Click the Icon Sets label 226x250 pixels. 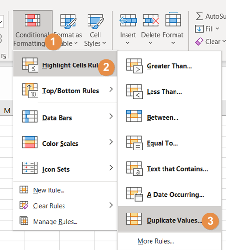pyautogui.click(x=56, y=169)
